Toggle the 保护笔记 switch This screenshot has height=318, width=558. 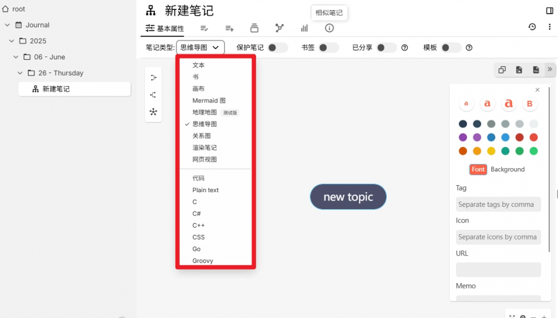tap(277, 48)
